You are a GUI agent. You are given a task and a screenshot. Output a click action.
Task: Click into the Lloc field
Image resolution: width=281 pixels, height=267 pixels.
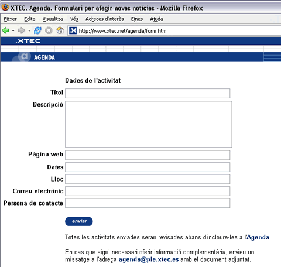tap(148, 179)
